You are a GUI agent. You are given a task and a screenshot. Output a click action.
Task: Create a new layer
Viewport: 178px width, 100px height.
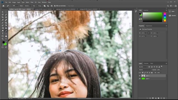pyautogui.click(x=161, y=98)
